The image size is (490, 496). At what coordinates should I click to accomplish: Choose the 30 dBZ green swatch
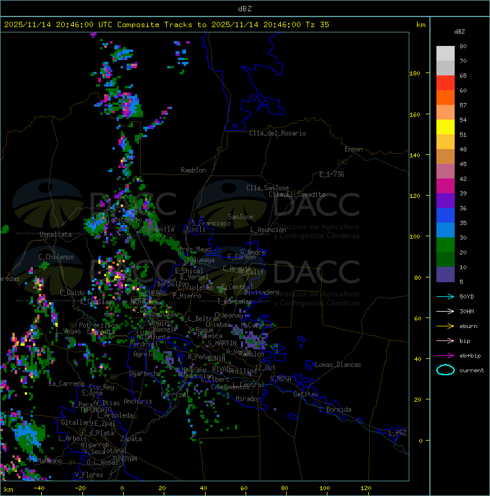[x=445, y=245]
